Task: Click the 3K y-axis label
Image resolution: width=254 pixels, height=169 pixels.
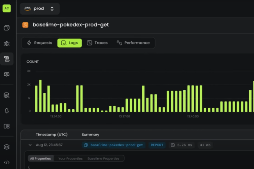Action: [x=29, y=71]
